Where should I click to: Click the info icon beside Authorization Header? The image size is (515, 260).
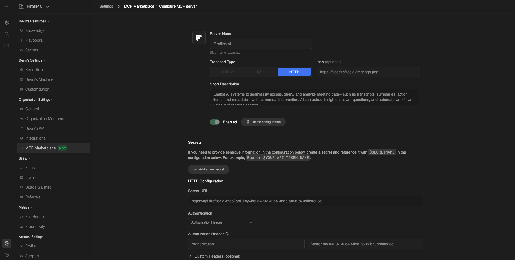(x=227, y=234)
